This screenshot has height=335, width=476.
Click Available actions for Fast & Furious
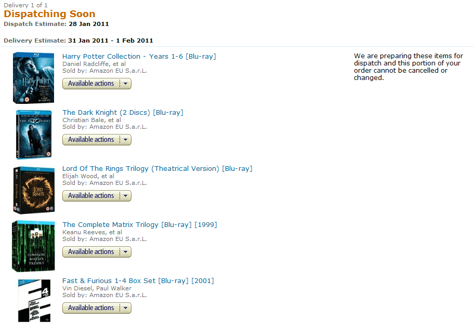click(91, 308)
